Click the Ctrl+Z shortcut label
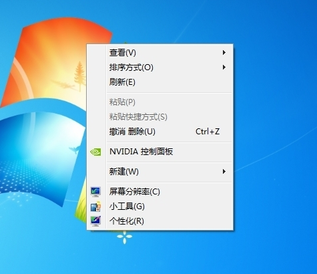 click(x=208, y=132)
